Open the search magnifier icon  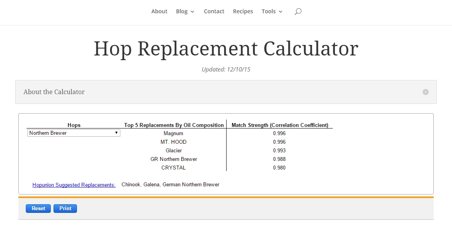(x=298, y=12)
